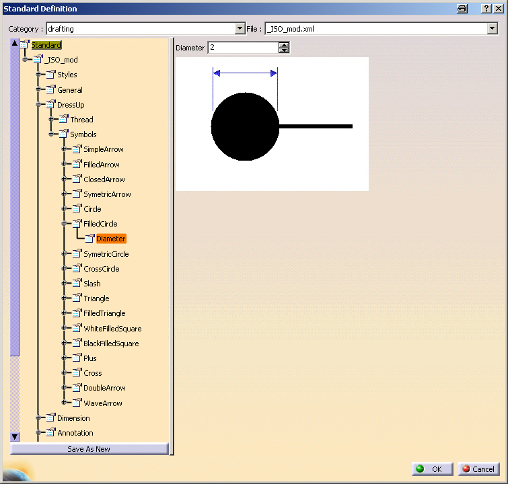Select the Plus symbol label

point(90,358)
